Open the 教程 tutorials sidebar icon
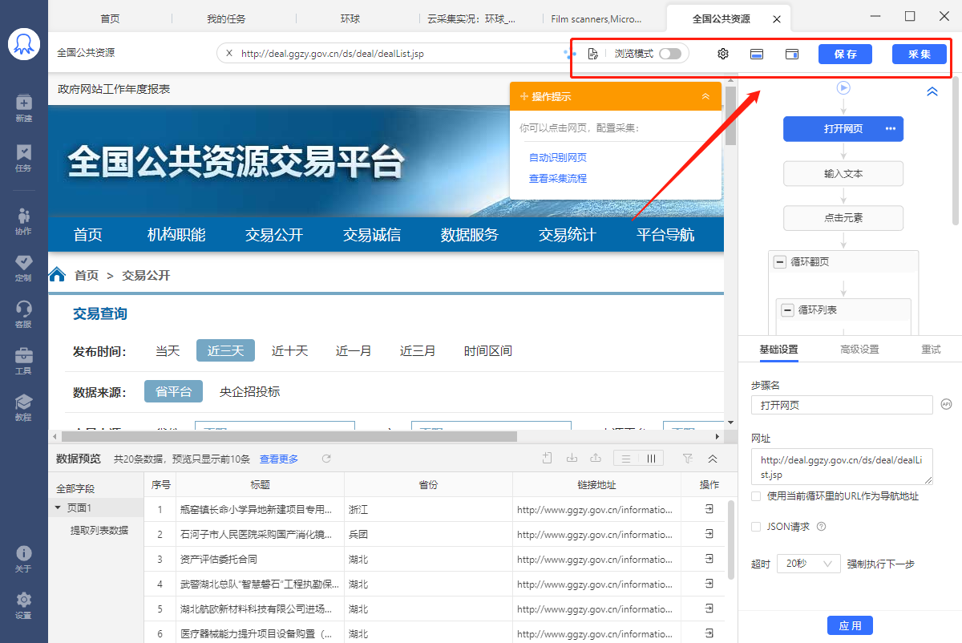Viewport: 962px width, 643px height. [x=23, y=407]
